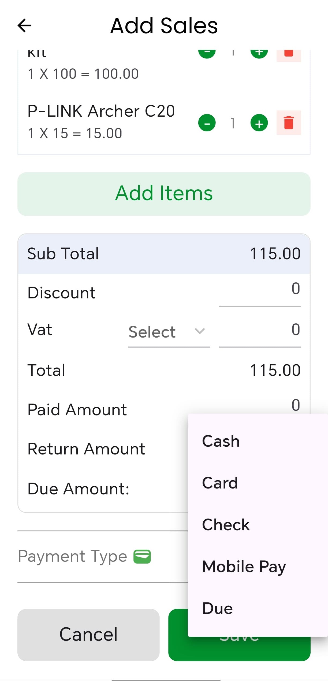Decrease quantity of P-LINK Archer C20

(x=207, y=123)
